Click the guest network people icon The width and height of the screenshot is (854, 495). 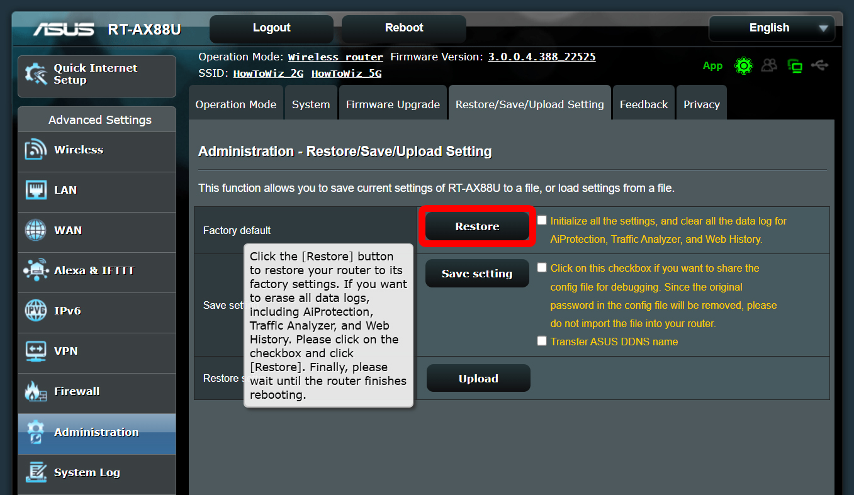[x=769, y=65]
